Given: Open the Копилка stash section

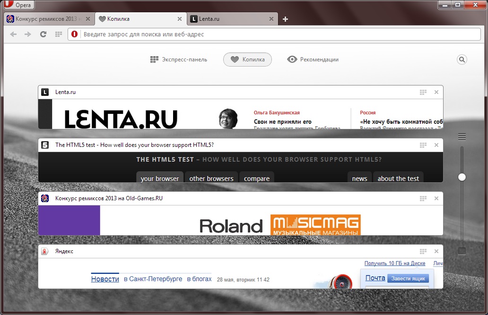Looking at the screenshot, I should pos(247,60).
